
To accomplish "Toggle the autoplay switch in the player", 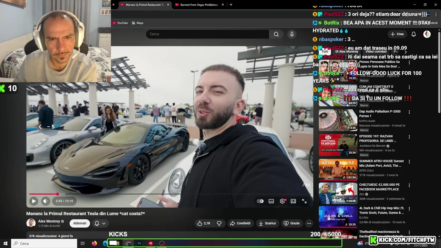I will (260, 201).
